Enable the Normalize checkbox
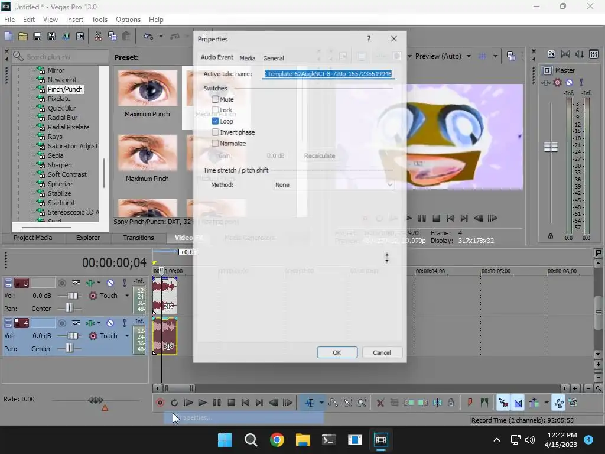 pyautogui.click(x=215, y=143)
